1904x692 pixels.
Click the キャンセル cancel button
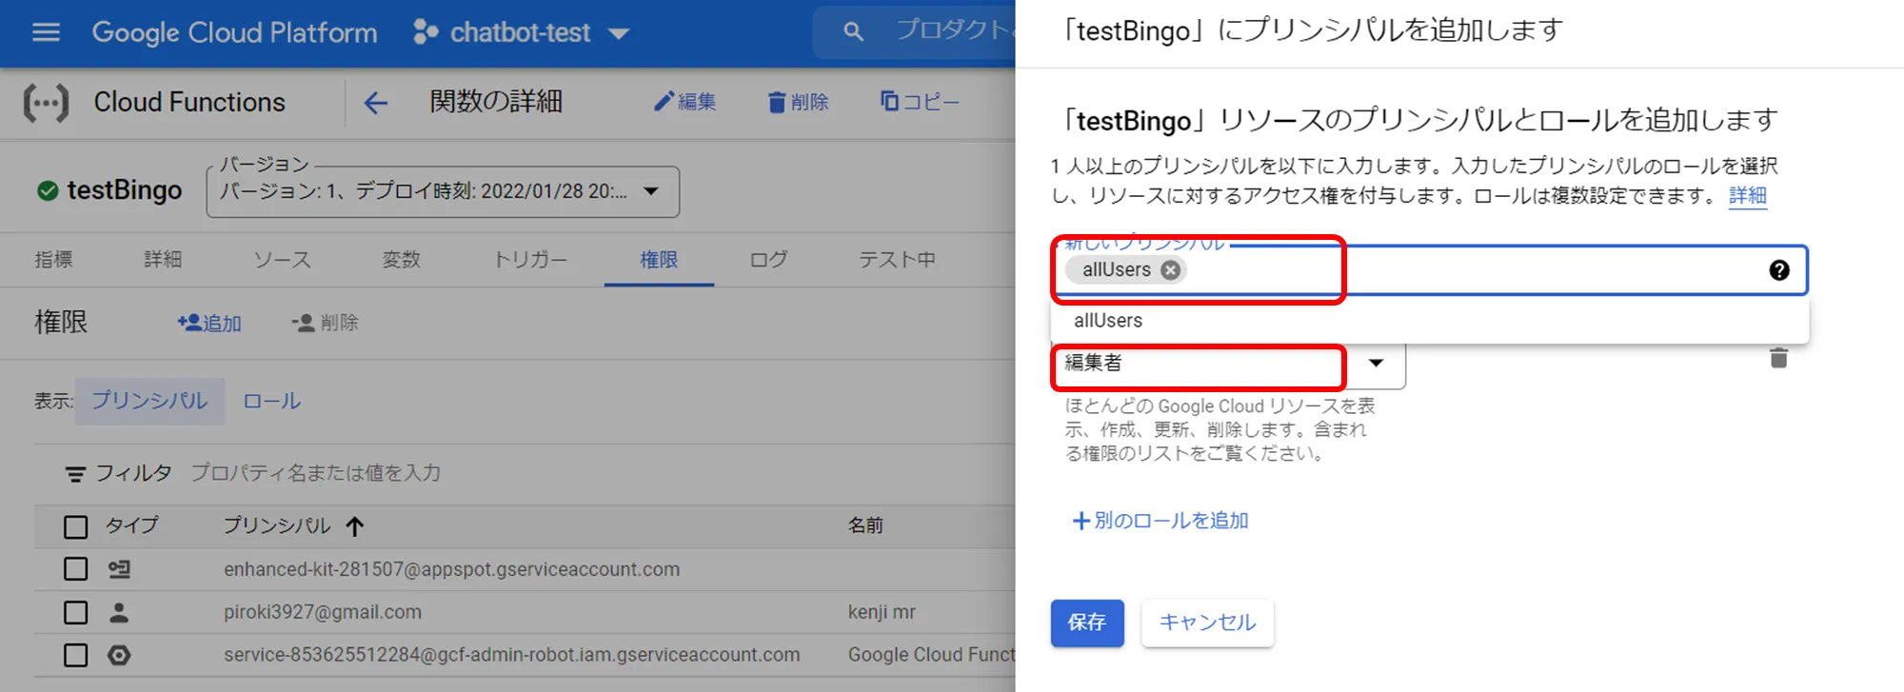[x=1207, y=623]
